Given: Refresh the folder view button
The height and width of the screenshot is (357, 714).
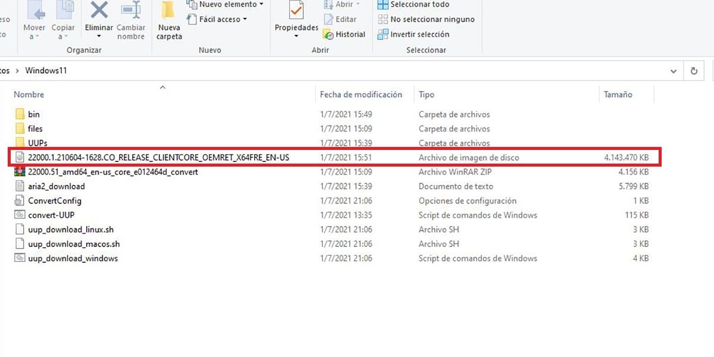Looking at the screenshot, I should (x=694, y=71).
